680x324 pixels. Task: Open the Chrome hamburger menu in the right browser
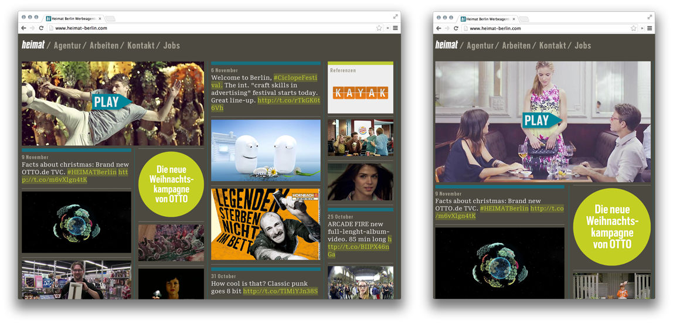(x=650, y=28)
